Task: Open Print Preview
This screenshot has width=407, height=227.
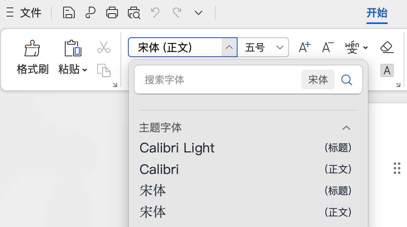Action: (x=134, y=13)
